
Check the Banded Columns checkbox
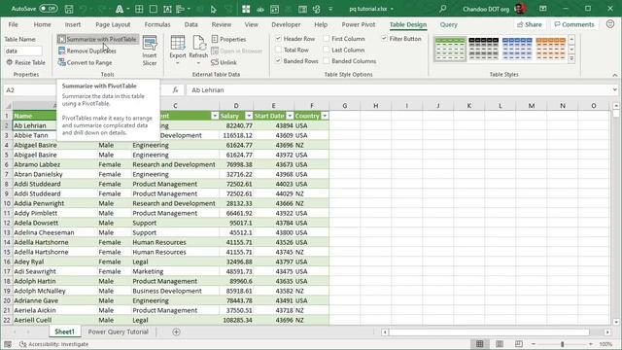click(327, 60)
